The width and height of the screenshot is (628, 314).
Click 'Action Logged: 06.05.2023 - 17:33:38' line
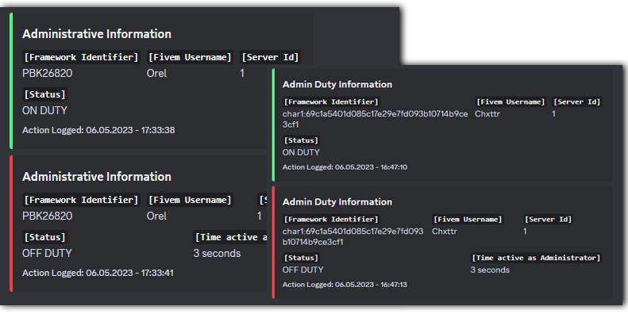pos(98,130)
